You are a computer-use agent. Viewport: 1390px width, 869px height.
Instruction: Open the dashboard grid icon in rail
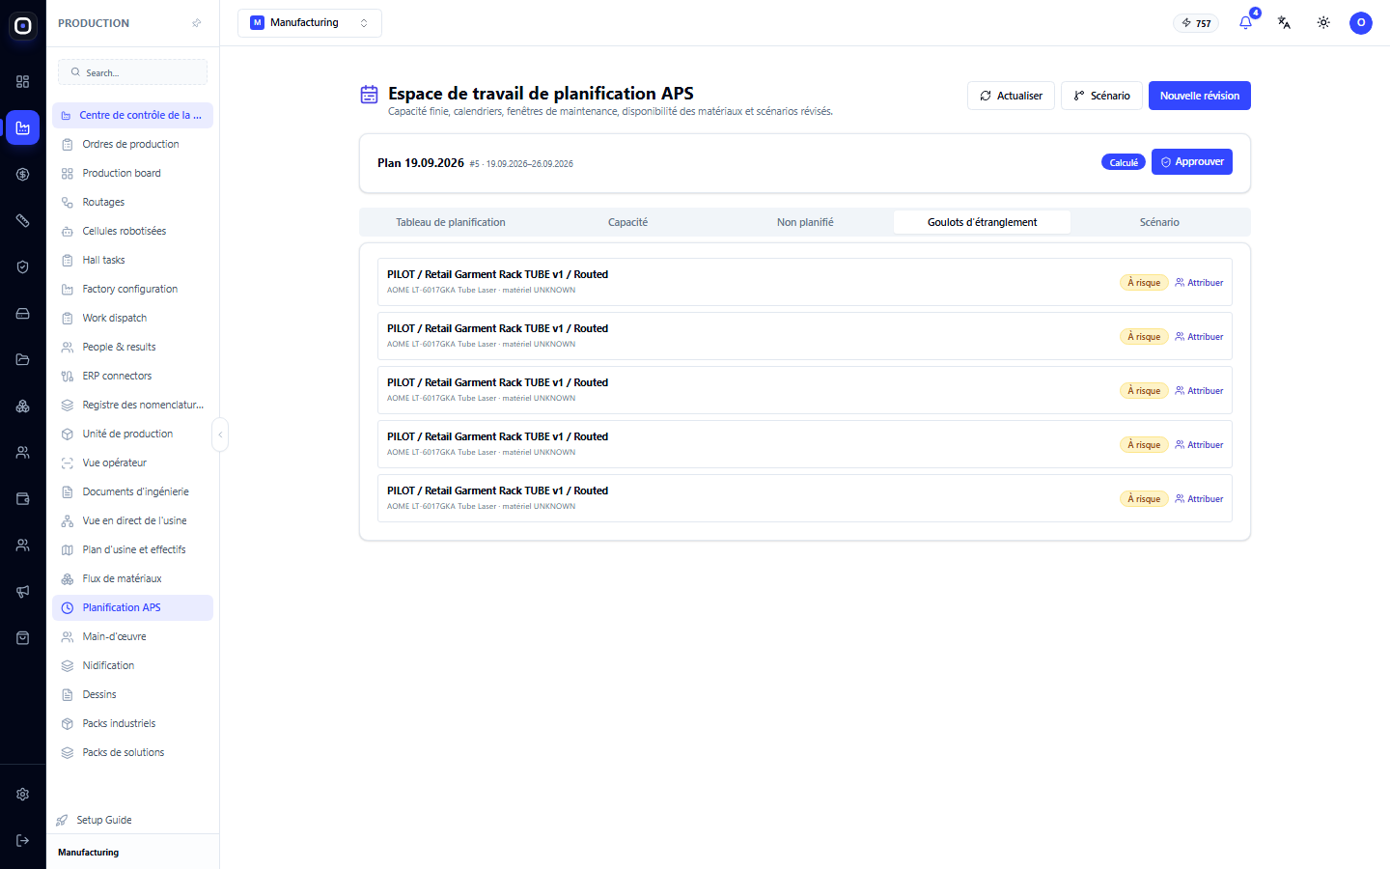[x=22, y=82]
